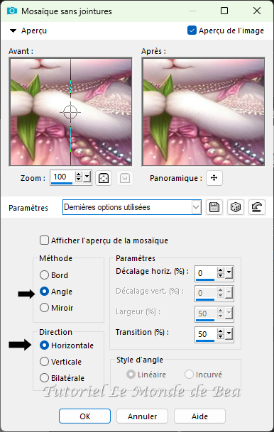Click the fit-to-window zoom icon

coord(104,178)
